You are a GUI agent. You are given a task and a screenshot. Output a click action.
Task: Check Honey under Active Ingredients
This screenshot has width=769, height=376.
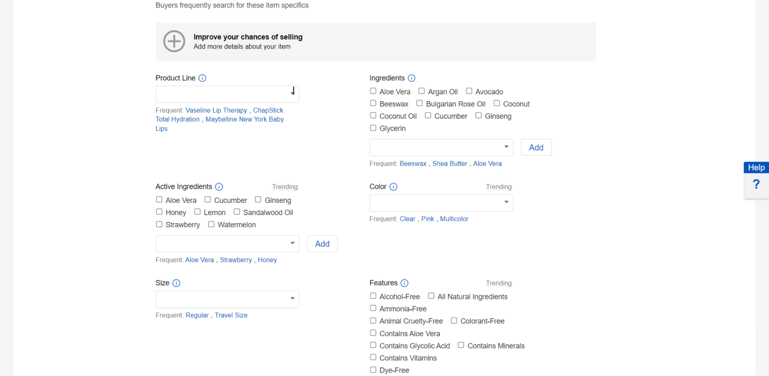click(159, 212)
